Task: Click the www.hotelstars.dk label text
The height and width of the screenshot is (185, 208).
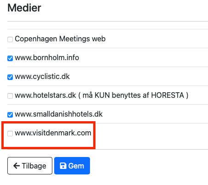Action: [x=45, y=95]
